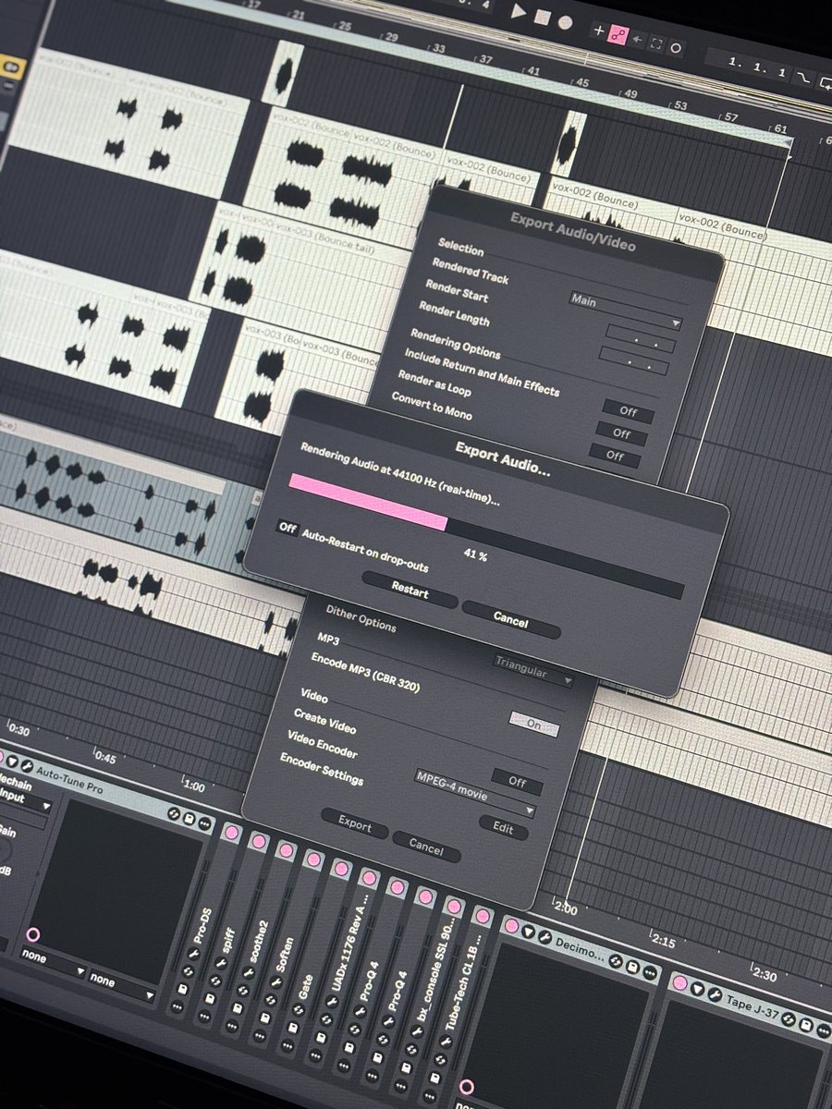Click Decimo device hot-swap icon

tap(616, 961)
